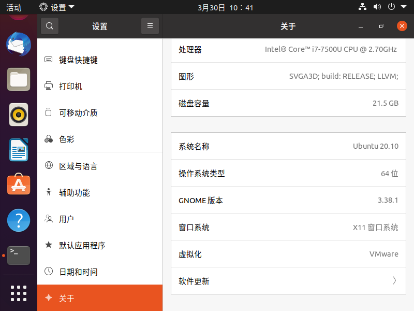
Task: Select the 用户 sidebar entry
Action: 100,219
